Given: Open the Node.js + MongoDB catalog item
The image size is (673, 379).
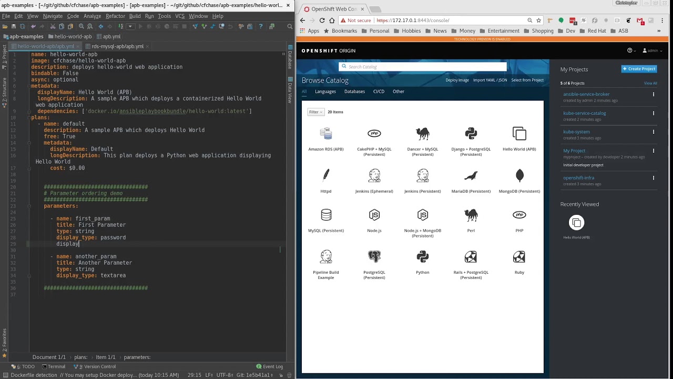Looking at the screenshot, I should [x=423, y=223].
